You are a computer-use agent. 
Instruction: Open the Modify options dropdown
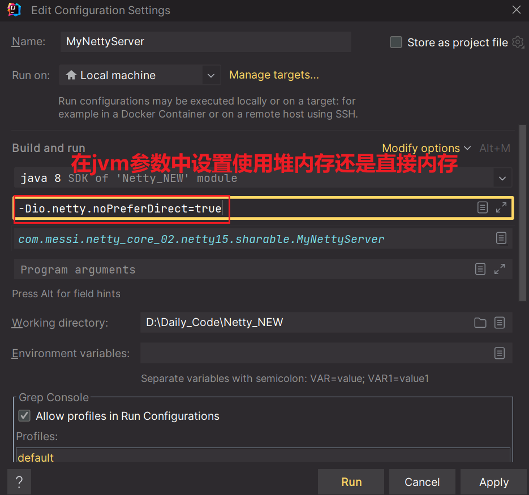(422, 148)
